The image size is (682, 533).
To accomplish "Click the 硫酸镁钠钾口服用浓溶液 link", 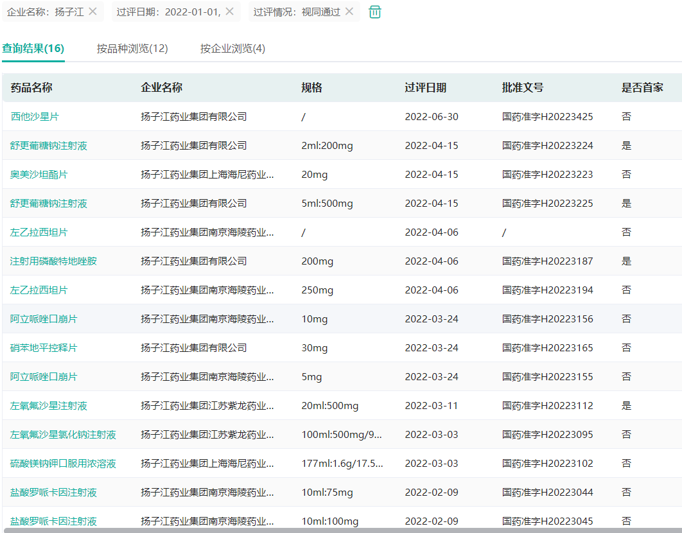I will click(63, 464).
